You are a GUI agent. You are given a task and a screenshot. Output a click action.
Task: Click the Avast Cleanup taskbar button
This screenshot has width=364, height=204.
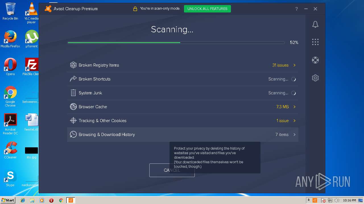pyautogui.click(x=71, y=200)
